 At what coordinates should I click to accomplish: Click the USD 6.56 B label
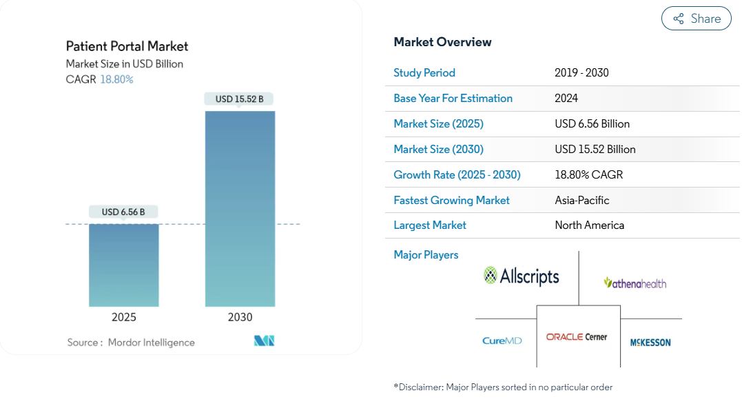pos(123,212)
